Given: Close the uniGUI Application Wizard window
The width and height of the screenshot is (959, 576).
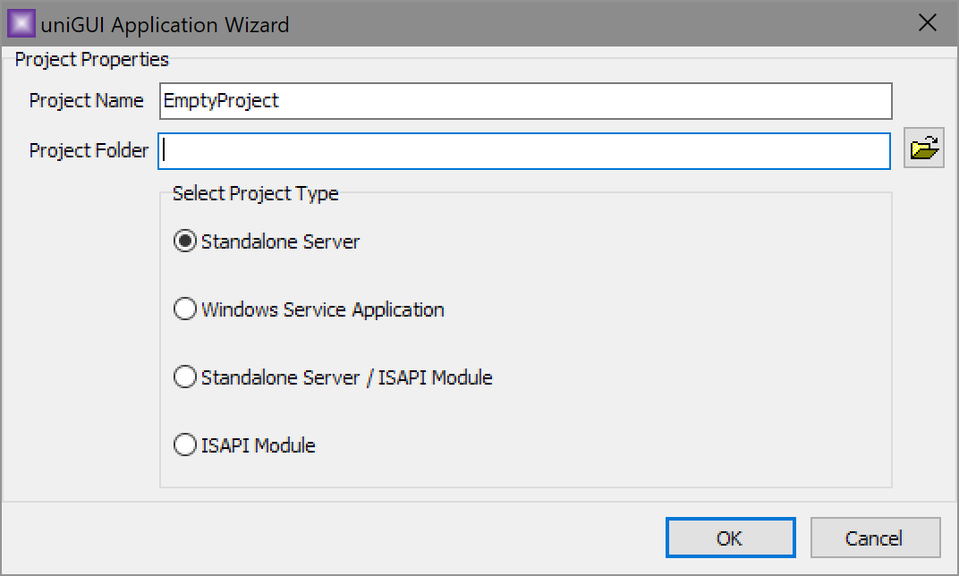Looking at the screenshot, I should click(928, 23).
